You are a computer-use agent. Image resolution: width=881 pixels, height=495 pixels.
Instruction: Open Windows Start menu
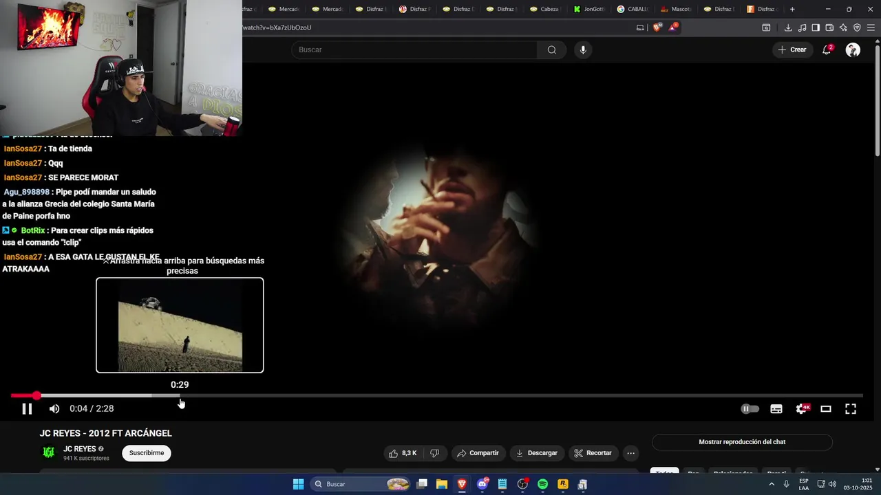pos(298,484)
